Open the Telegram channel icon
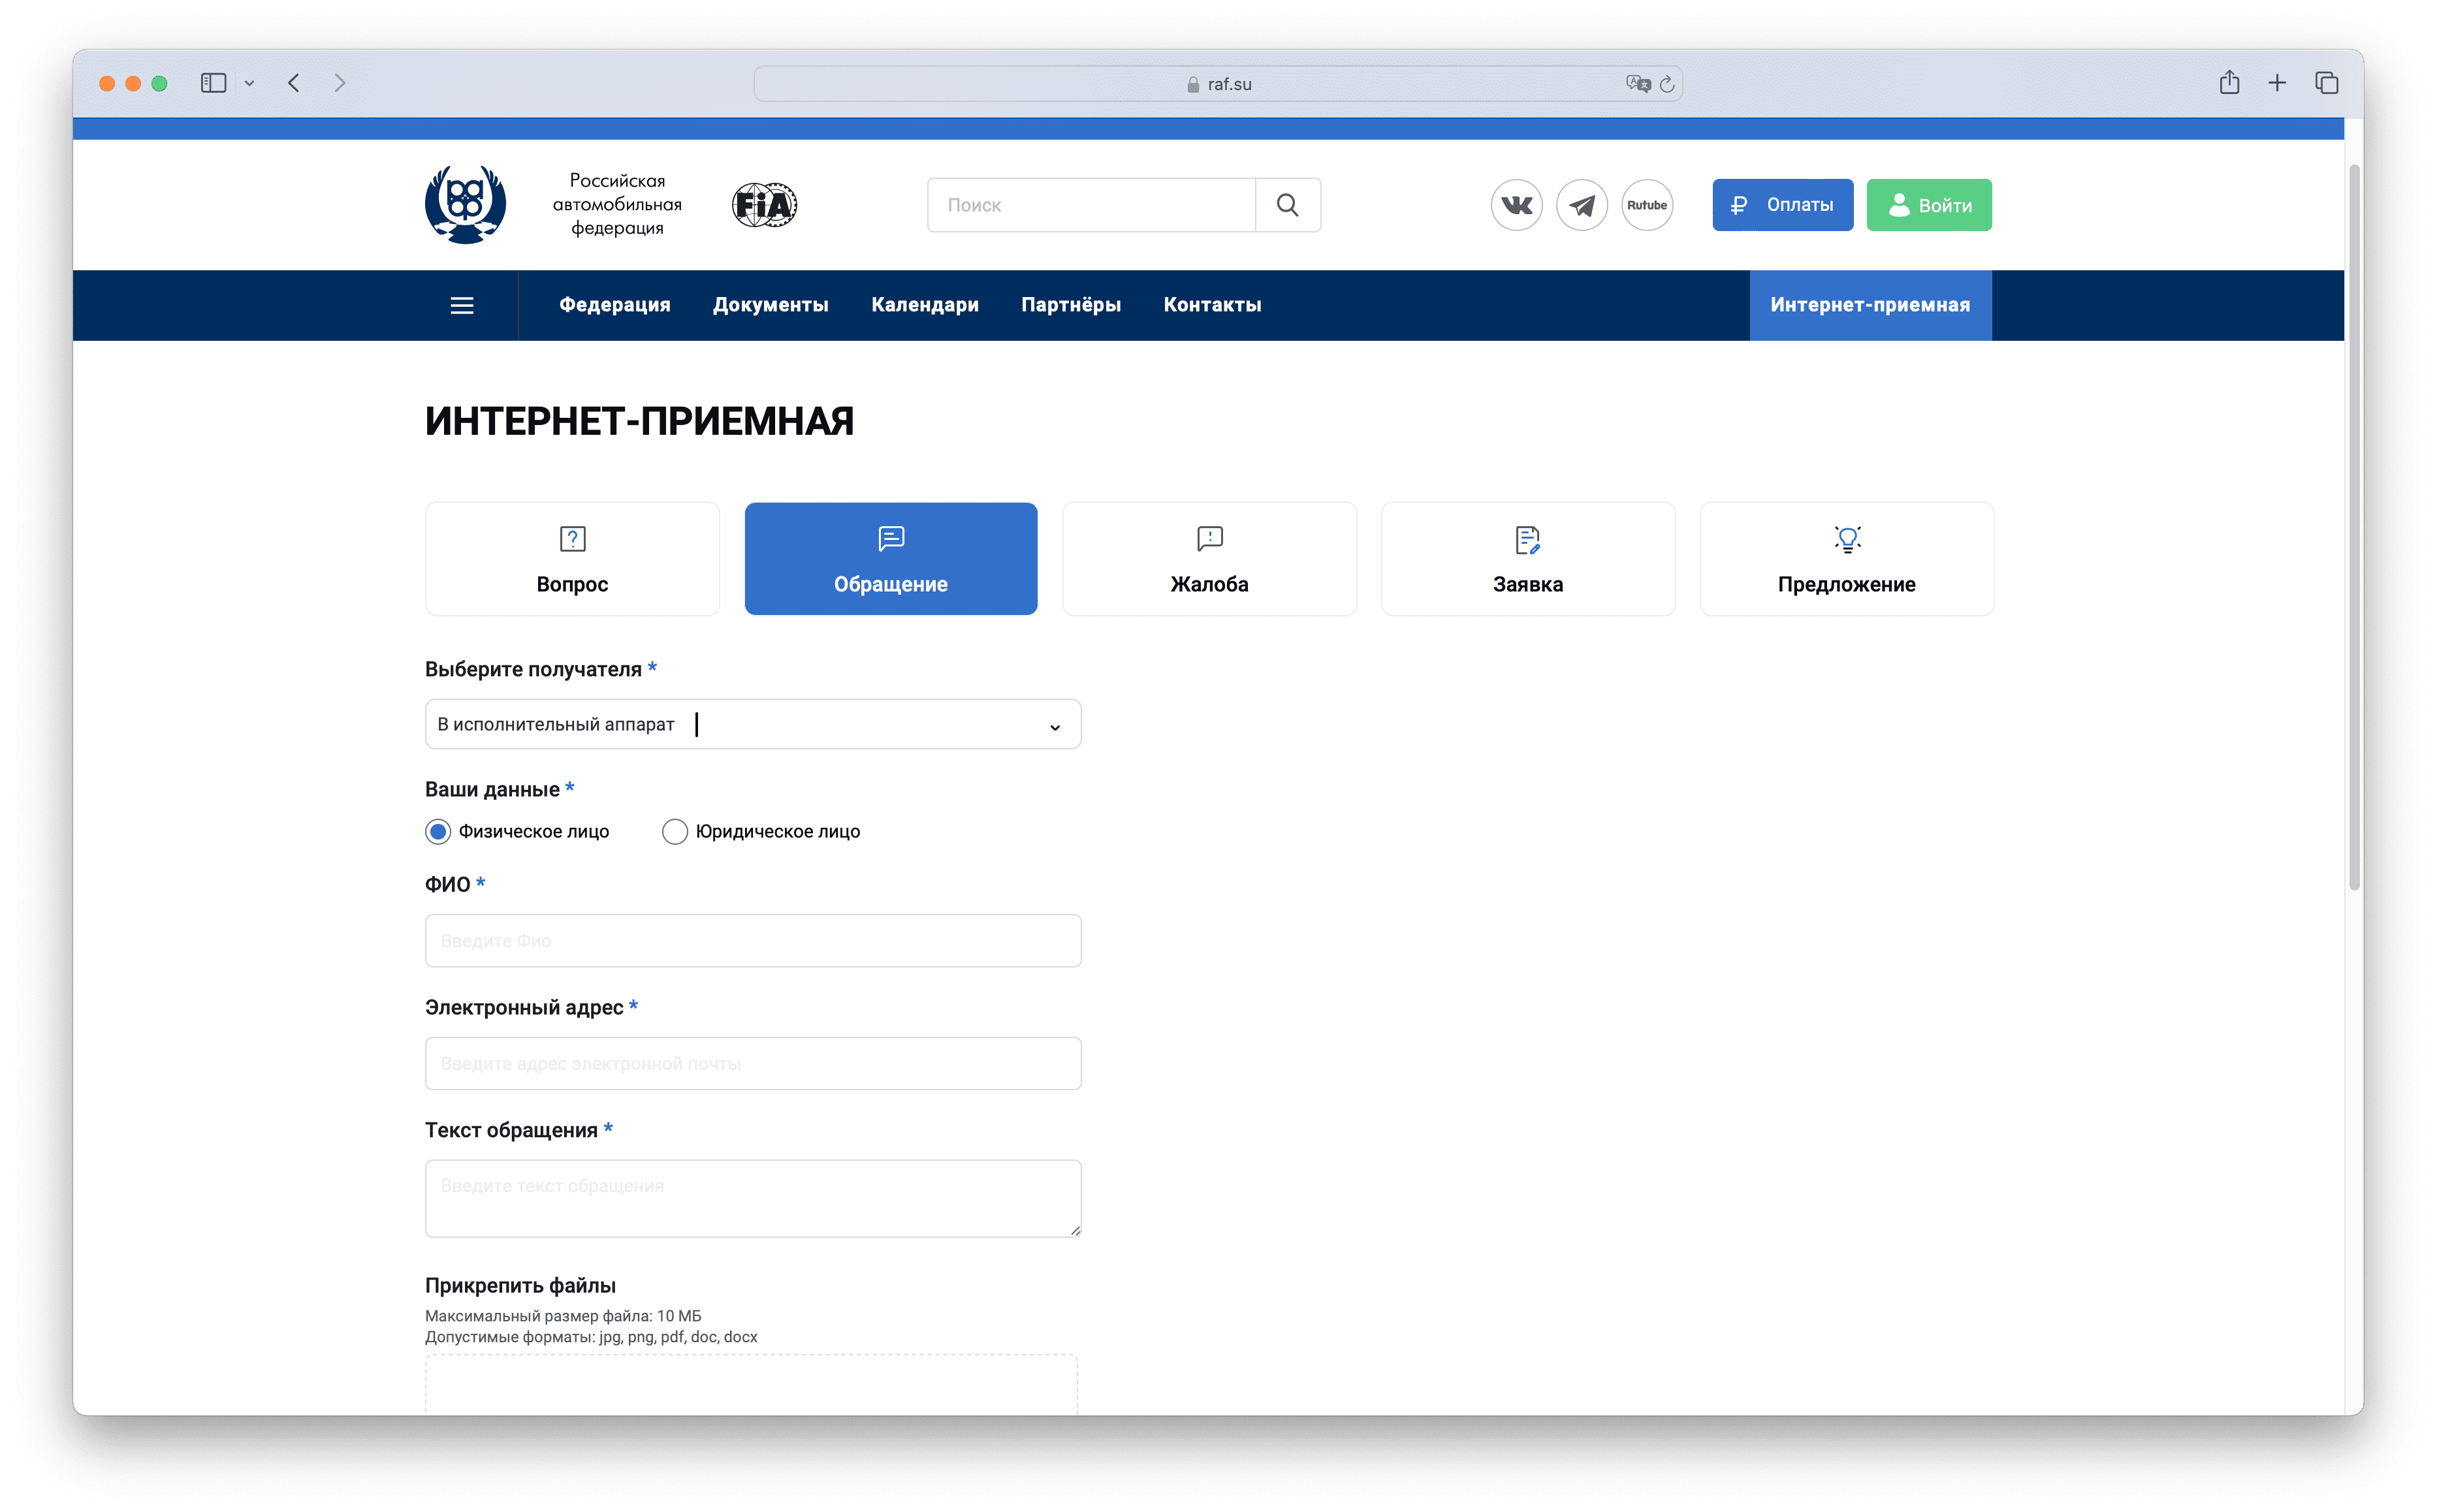 [x=1581, y=205]
